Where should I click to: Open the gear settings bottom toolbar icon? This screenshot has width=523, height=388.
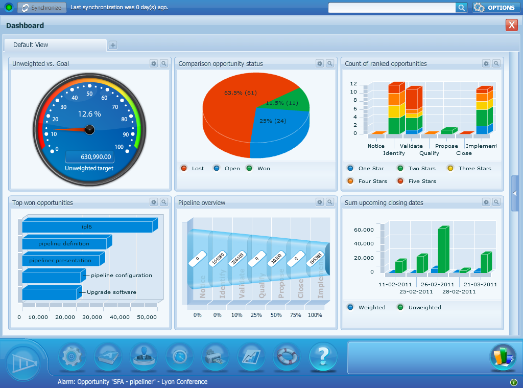click(72, 357)
